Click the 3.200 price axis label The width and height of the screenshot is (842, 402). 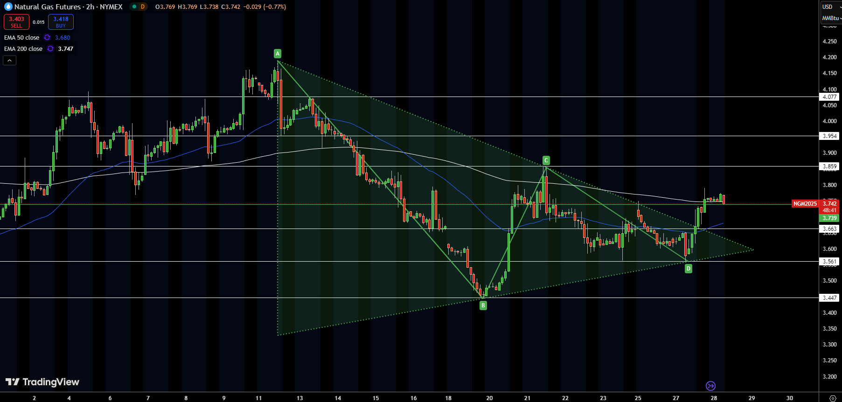click(829, 377)
